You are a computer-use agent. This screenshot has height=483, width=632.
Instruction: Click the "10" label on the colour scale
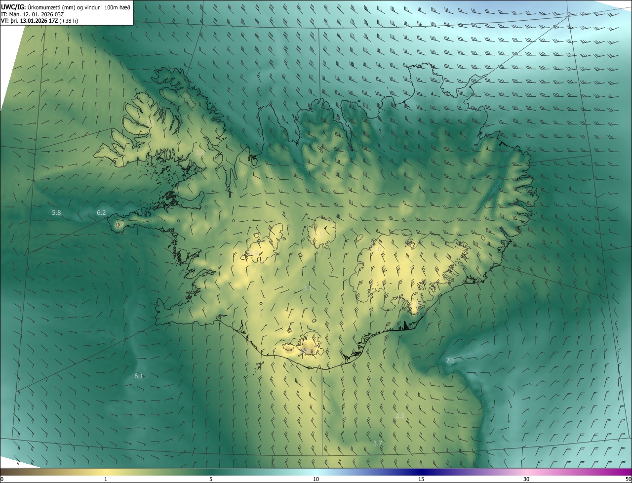[x=316, y=480]
